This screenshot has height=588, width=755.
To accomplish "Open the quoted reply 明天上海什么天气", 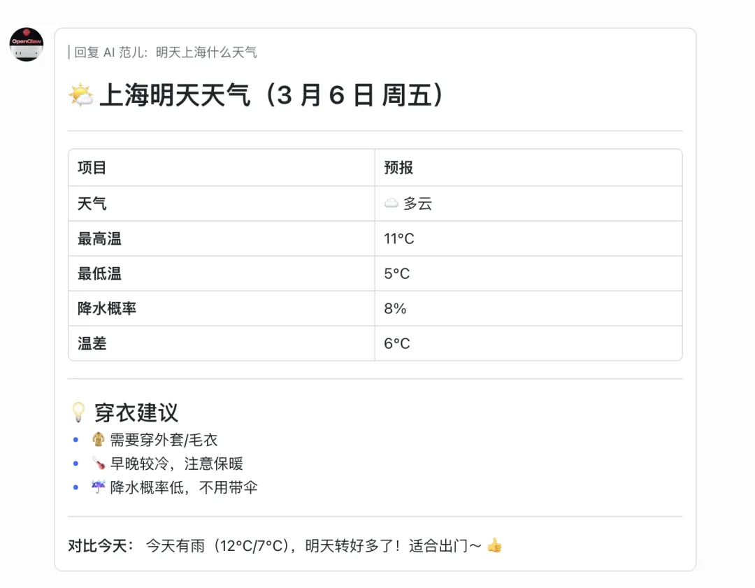I will click(166, 52).
